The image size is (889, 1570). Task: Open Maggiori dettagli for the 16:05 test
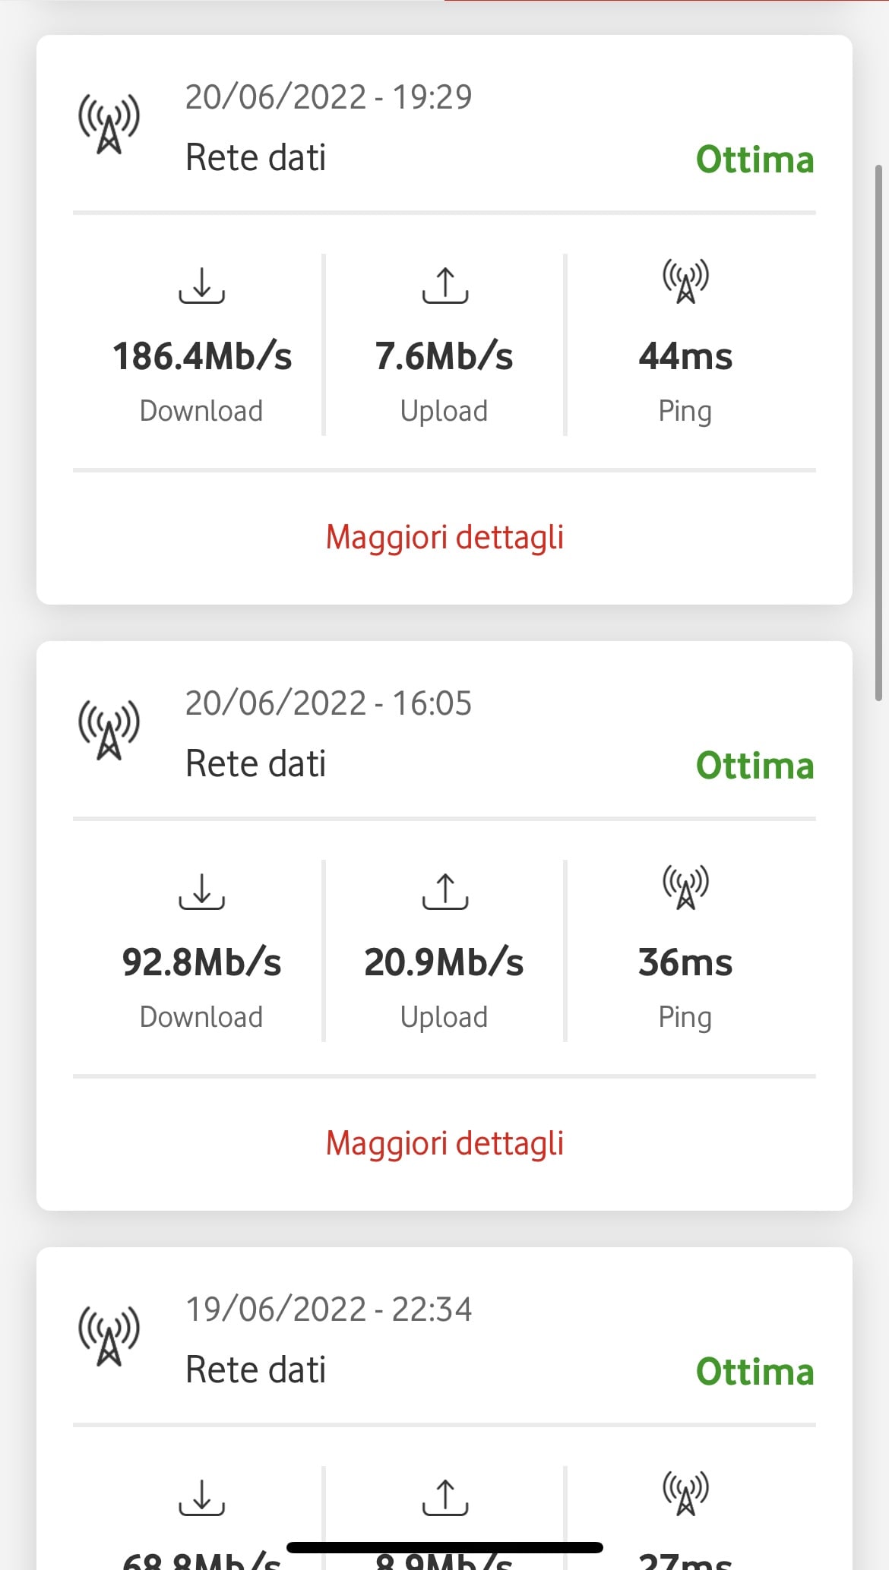pyautogui.click(x=444, y=1144)
